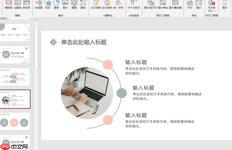Select the three-circles slide thumbnail
This screenshot has height=150, width=232.
coord(15,121)
